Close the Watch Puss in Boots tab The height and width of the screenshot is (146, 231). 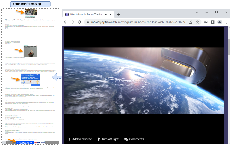(111, 14)
